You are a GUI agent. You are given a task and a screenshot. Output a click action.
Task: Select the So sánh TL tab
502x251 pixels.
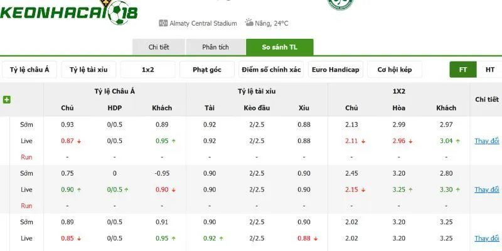coord(279,47)
